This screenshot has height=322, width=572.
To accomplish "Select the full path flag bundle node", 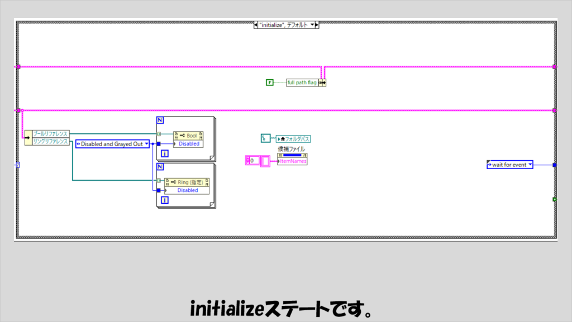I will [302, 83].
